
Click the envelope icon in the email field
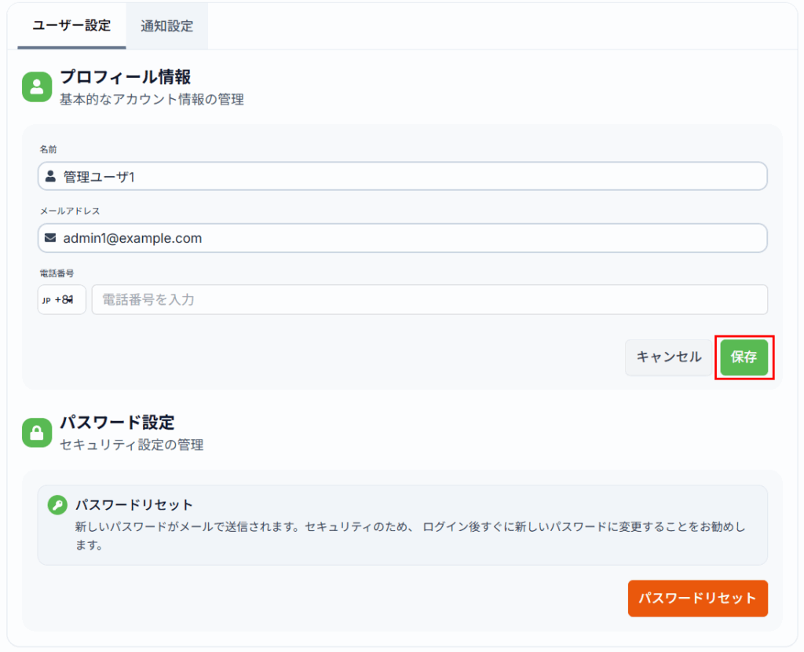pos(51,238)
